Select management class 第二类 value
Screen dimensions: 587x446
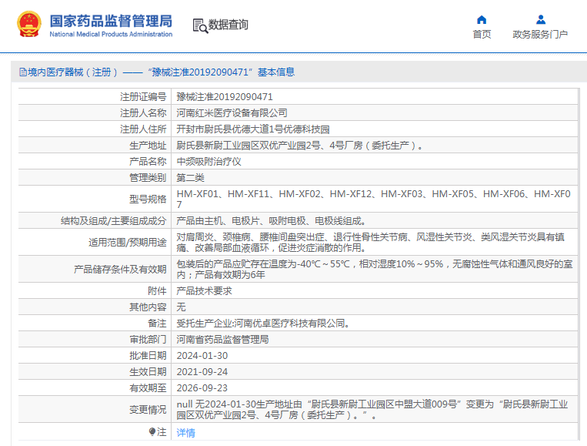190,178
